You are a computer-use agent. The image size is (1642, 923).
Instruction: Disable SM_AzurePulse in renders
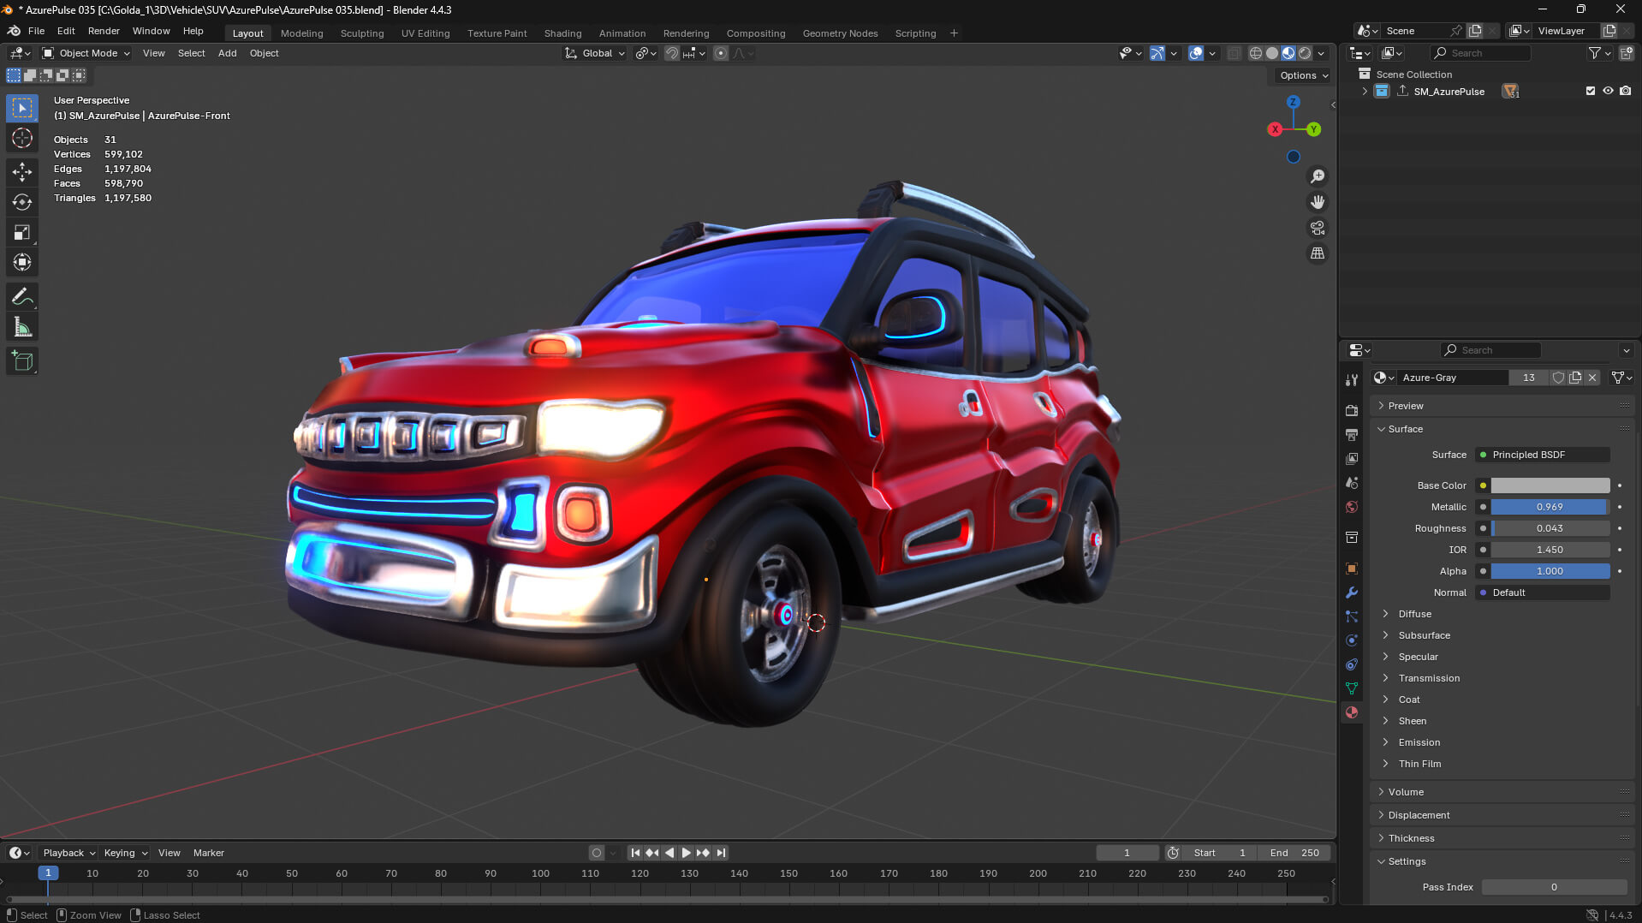1626,91
